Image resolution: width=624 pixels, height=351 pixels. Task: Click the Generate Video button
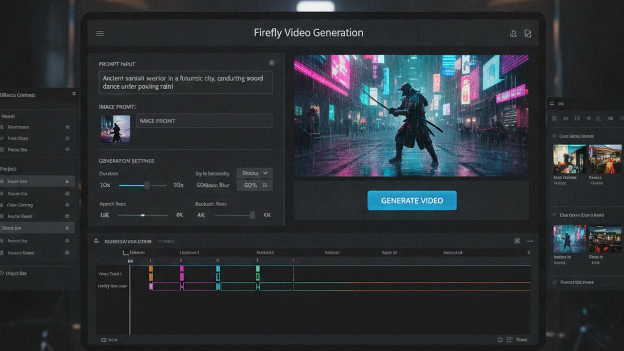[412, 200]
